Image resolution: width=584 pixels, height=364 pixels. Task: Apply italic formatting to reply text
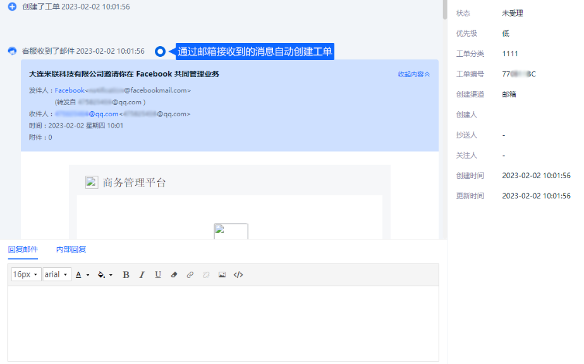click(142, 275)
